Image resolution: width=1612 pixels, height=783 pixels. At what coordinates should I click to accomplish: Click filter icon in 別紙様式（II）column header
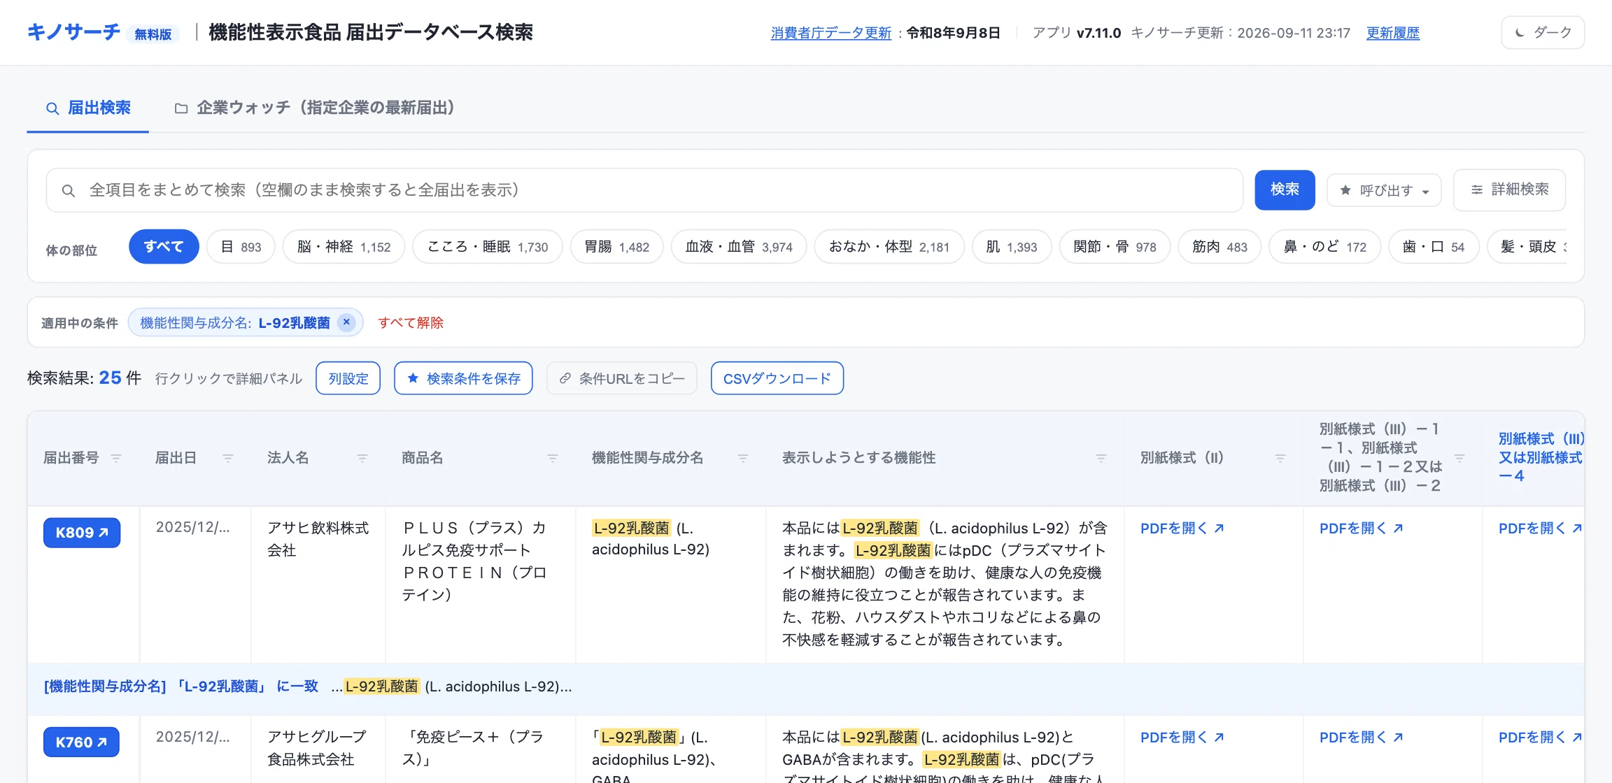1280,458
